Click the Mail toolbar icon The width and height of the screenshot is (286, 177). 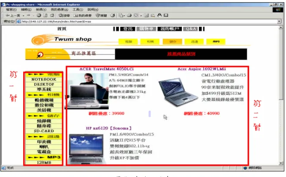point(121,16)
